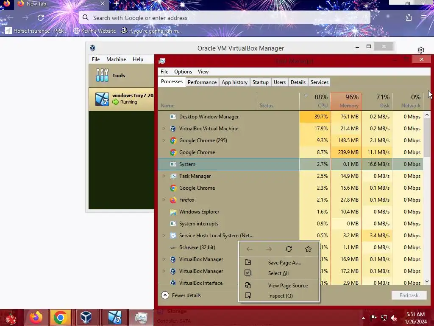Viewport: 434px width, 326px height.
Task: Switch to the Users tab
Action: pyautogui.click(x=280, y=82)
